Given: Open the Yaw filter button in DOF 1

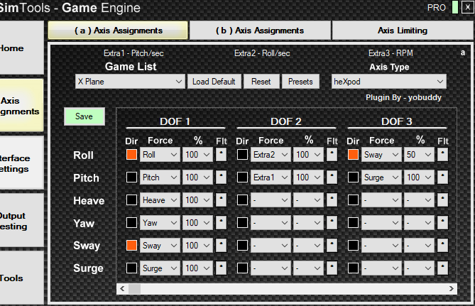Looking at the screenshot, I should 221,223.
